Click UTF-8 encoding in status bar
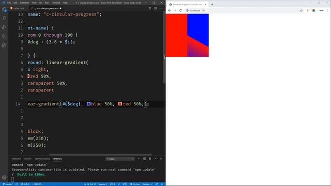 [112, 184]
